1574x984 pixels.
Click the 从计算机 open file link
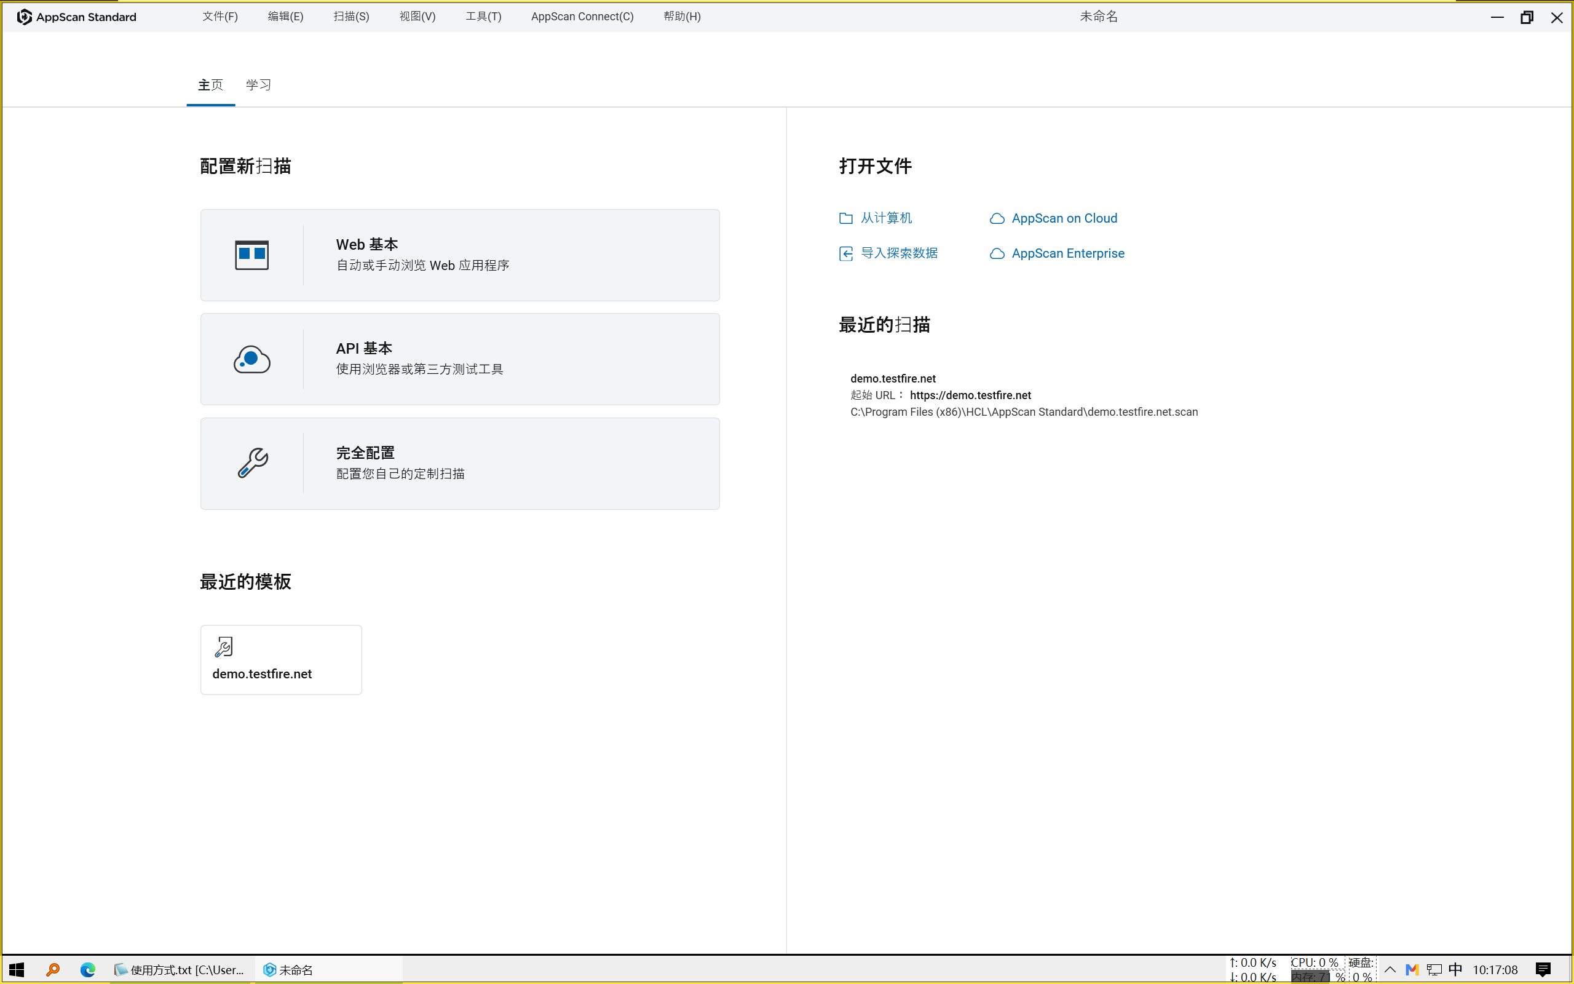point(887,218)
